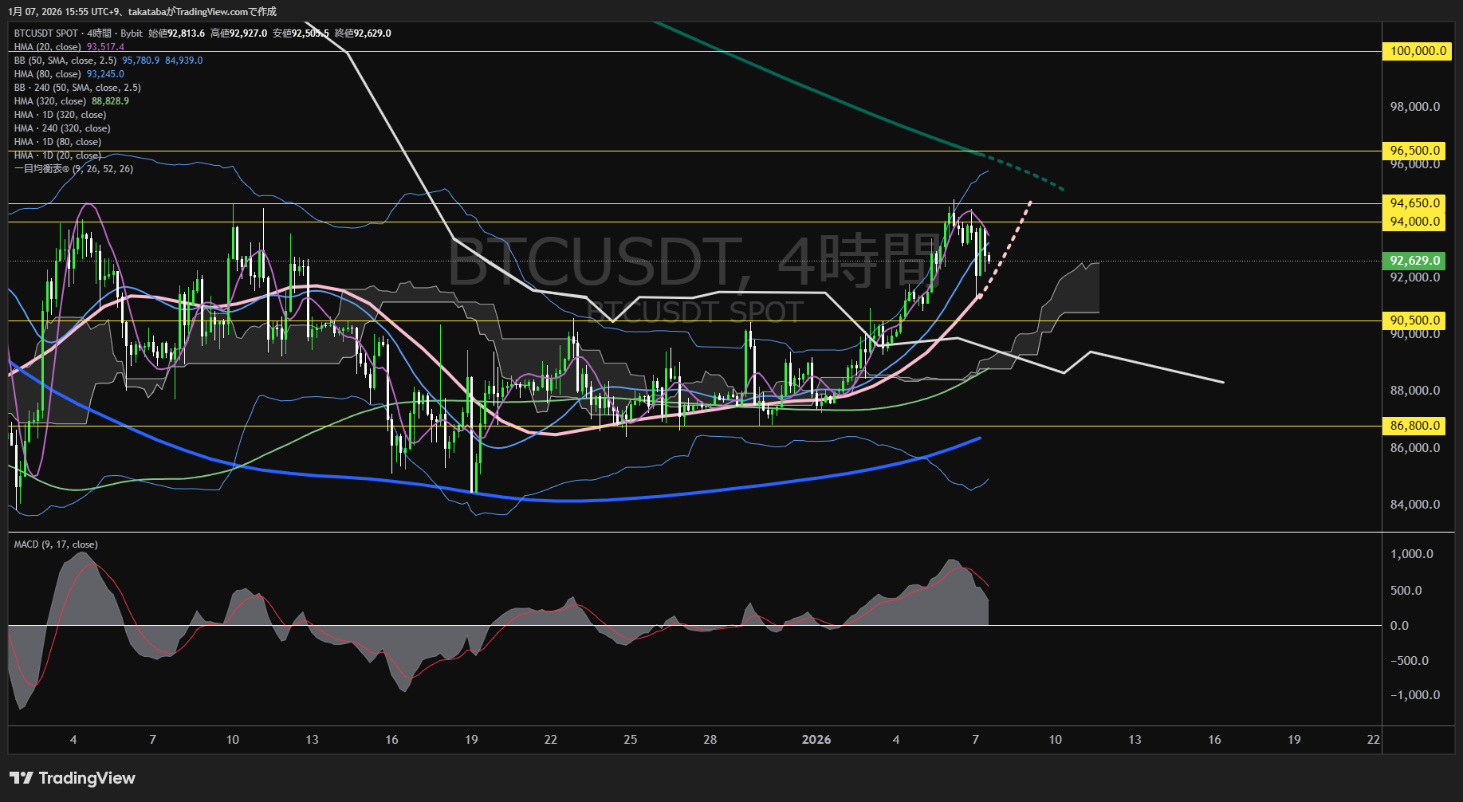Click the HMA (320, close) 88,828.9 legend
This screenshot has width=1463, height=802.
click(71, 101)
